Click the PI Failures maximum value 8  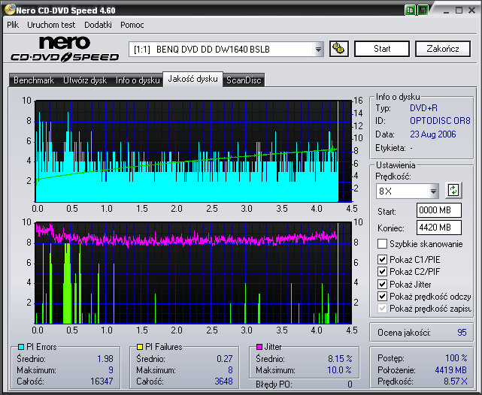(x=230, y=370)
